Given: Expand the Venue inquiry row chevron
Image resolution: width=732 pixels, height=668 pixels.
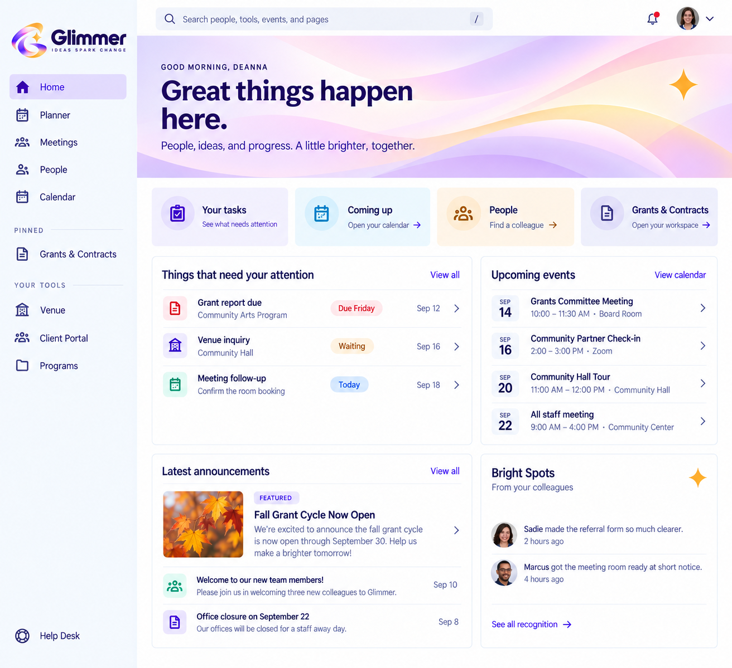Looking at the screenshot, I should pyautogui.click(x=456, y=347).
